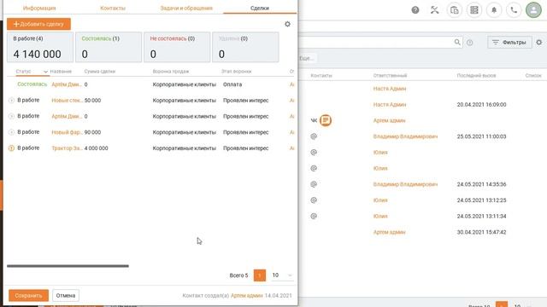Select the В работе (4) summary card
Image resolution: width=547 pixels, height=307 pixels.
(40, 47)
